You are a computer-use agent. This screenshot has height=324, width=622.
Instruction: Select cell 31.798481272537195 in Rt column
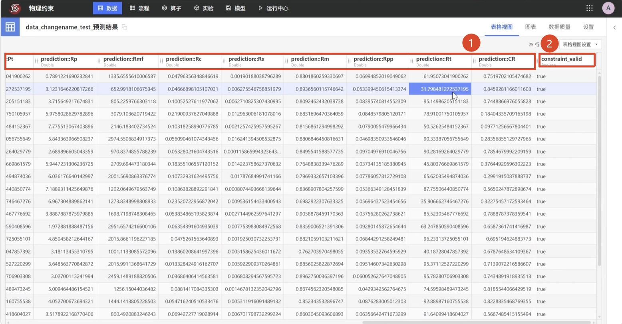point(440,89)
